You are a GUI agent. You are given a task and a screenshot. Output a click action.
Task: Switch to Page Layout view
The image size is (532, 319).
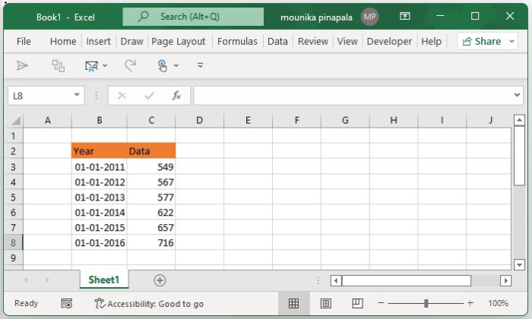coord(326,303)
